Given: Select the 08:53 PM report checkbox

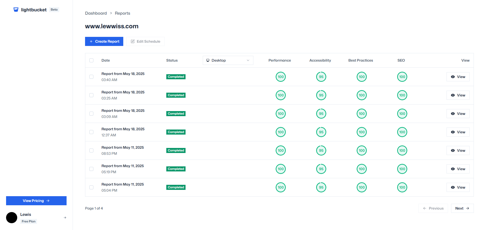Looking at the screenshot, I should 91,150.
